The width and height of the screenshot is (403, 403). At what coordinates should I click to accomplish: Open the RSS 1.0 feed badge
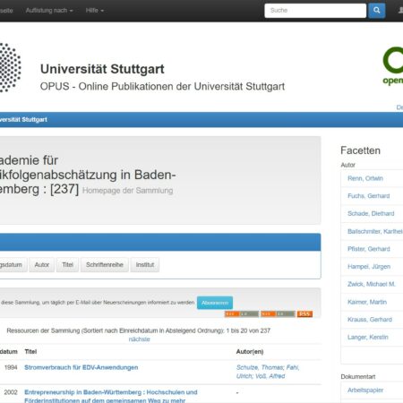242,314
